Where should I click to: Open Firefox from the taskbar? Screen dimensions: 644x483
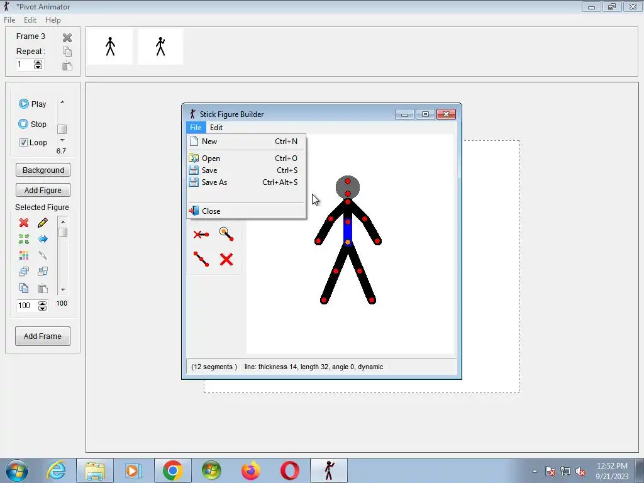coord(251,470)
